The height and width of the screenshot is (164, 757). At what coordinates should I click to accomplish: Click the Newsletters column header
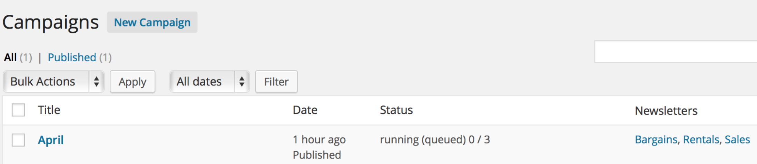[666, 111]
